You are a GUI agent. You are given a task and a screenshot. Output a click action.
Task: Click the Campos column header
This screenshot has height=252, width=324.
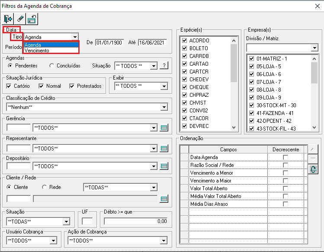(228, 149)
